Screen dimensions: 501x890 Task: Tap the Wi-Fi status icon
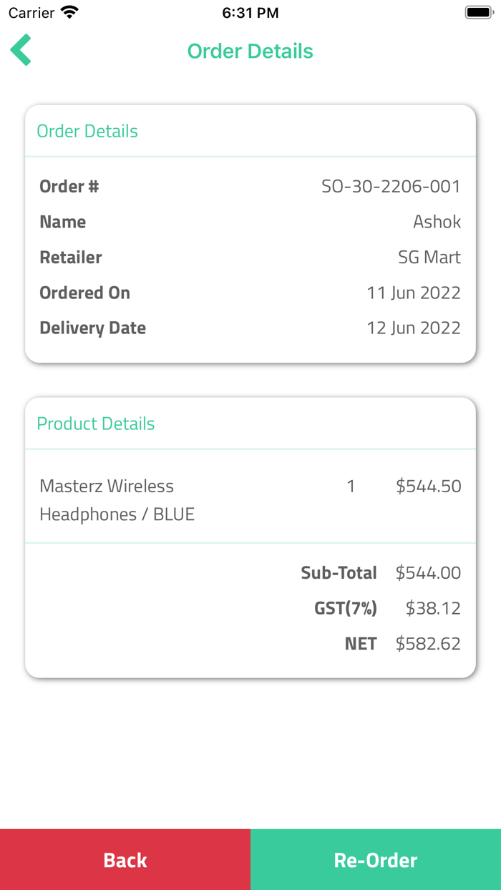click(69, 13)
